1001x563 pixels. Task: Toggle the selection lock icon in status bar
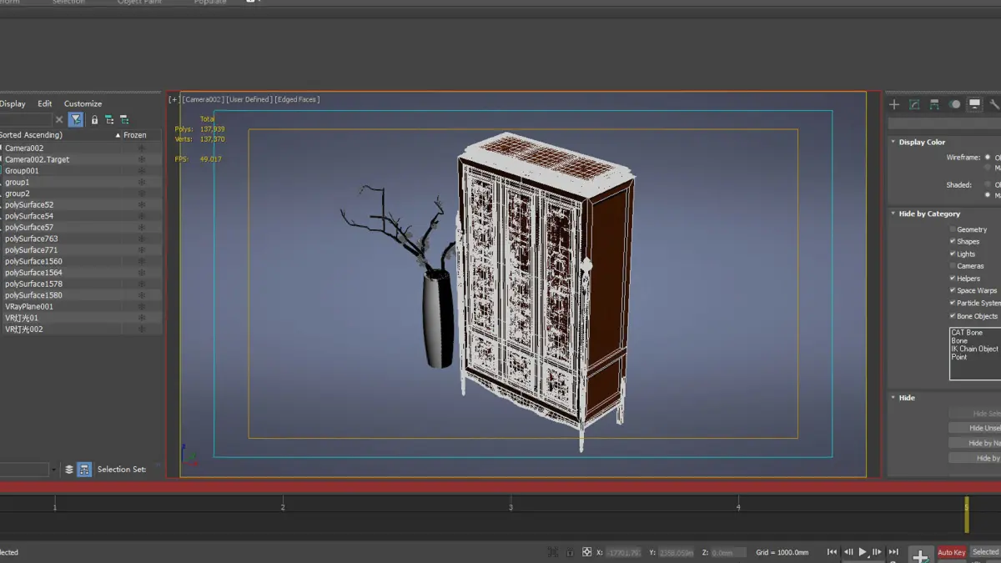pos(570,552)
